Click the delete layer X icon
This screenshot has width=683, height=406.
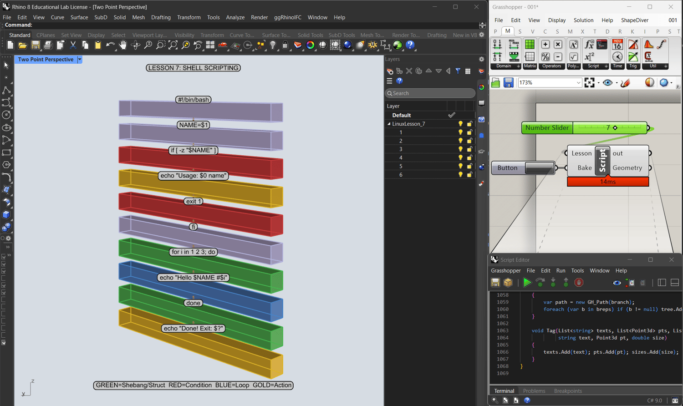[409, 71]
